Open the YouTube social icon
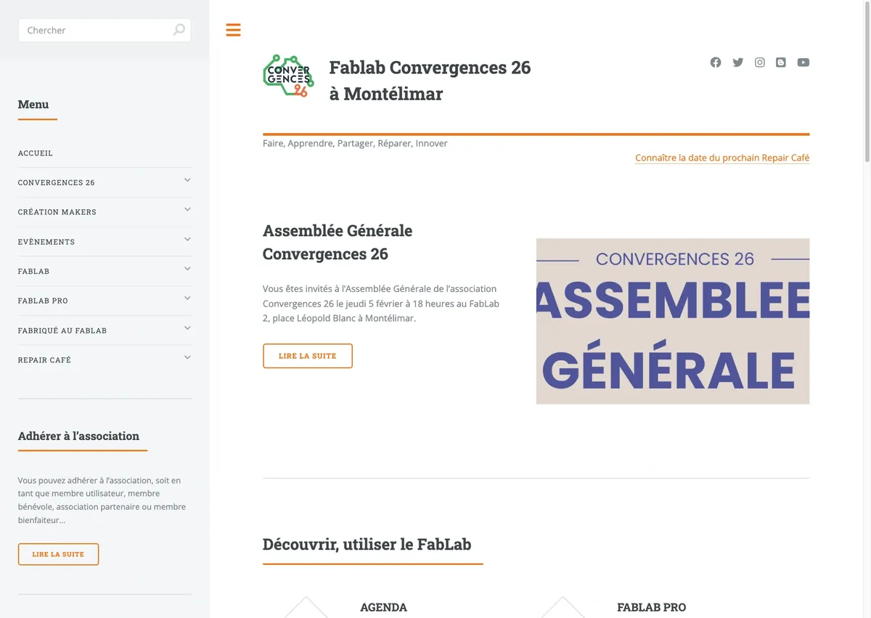This screenshot has height=618, width=871. coord(803,62)
